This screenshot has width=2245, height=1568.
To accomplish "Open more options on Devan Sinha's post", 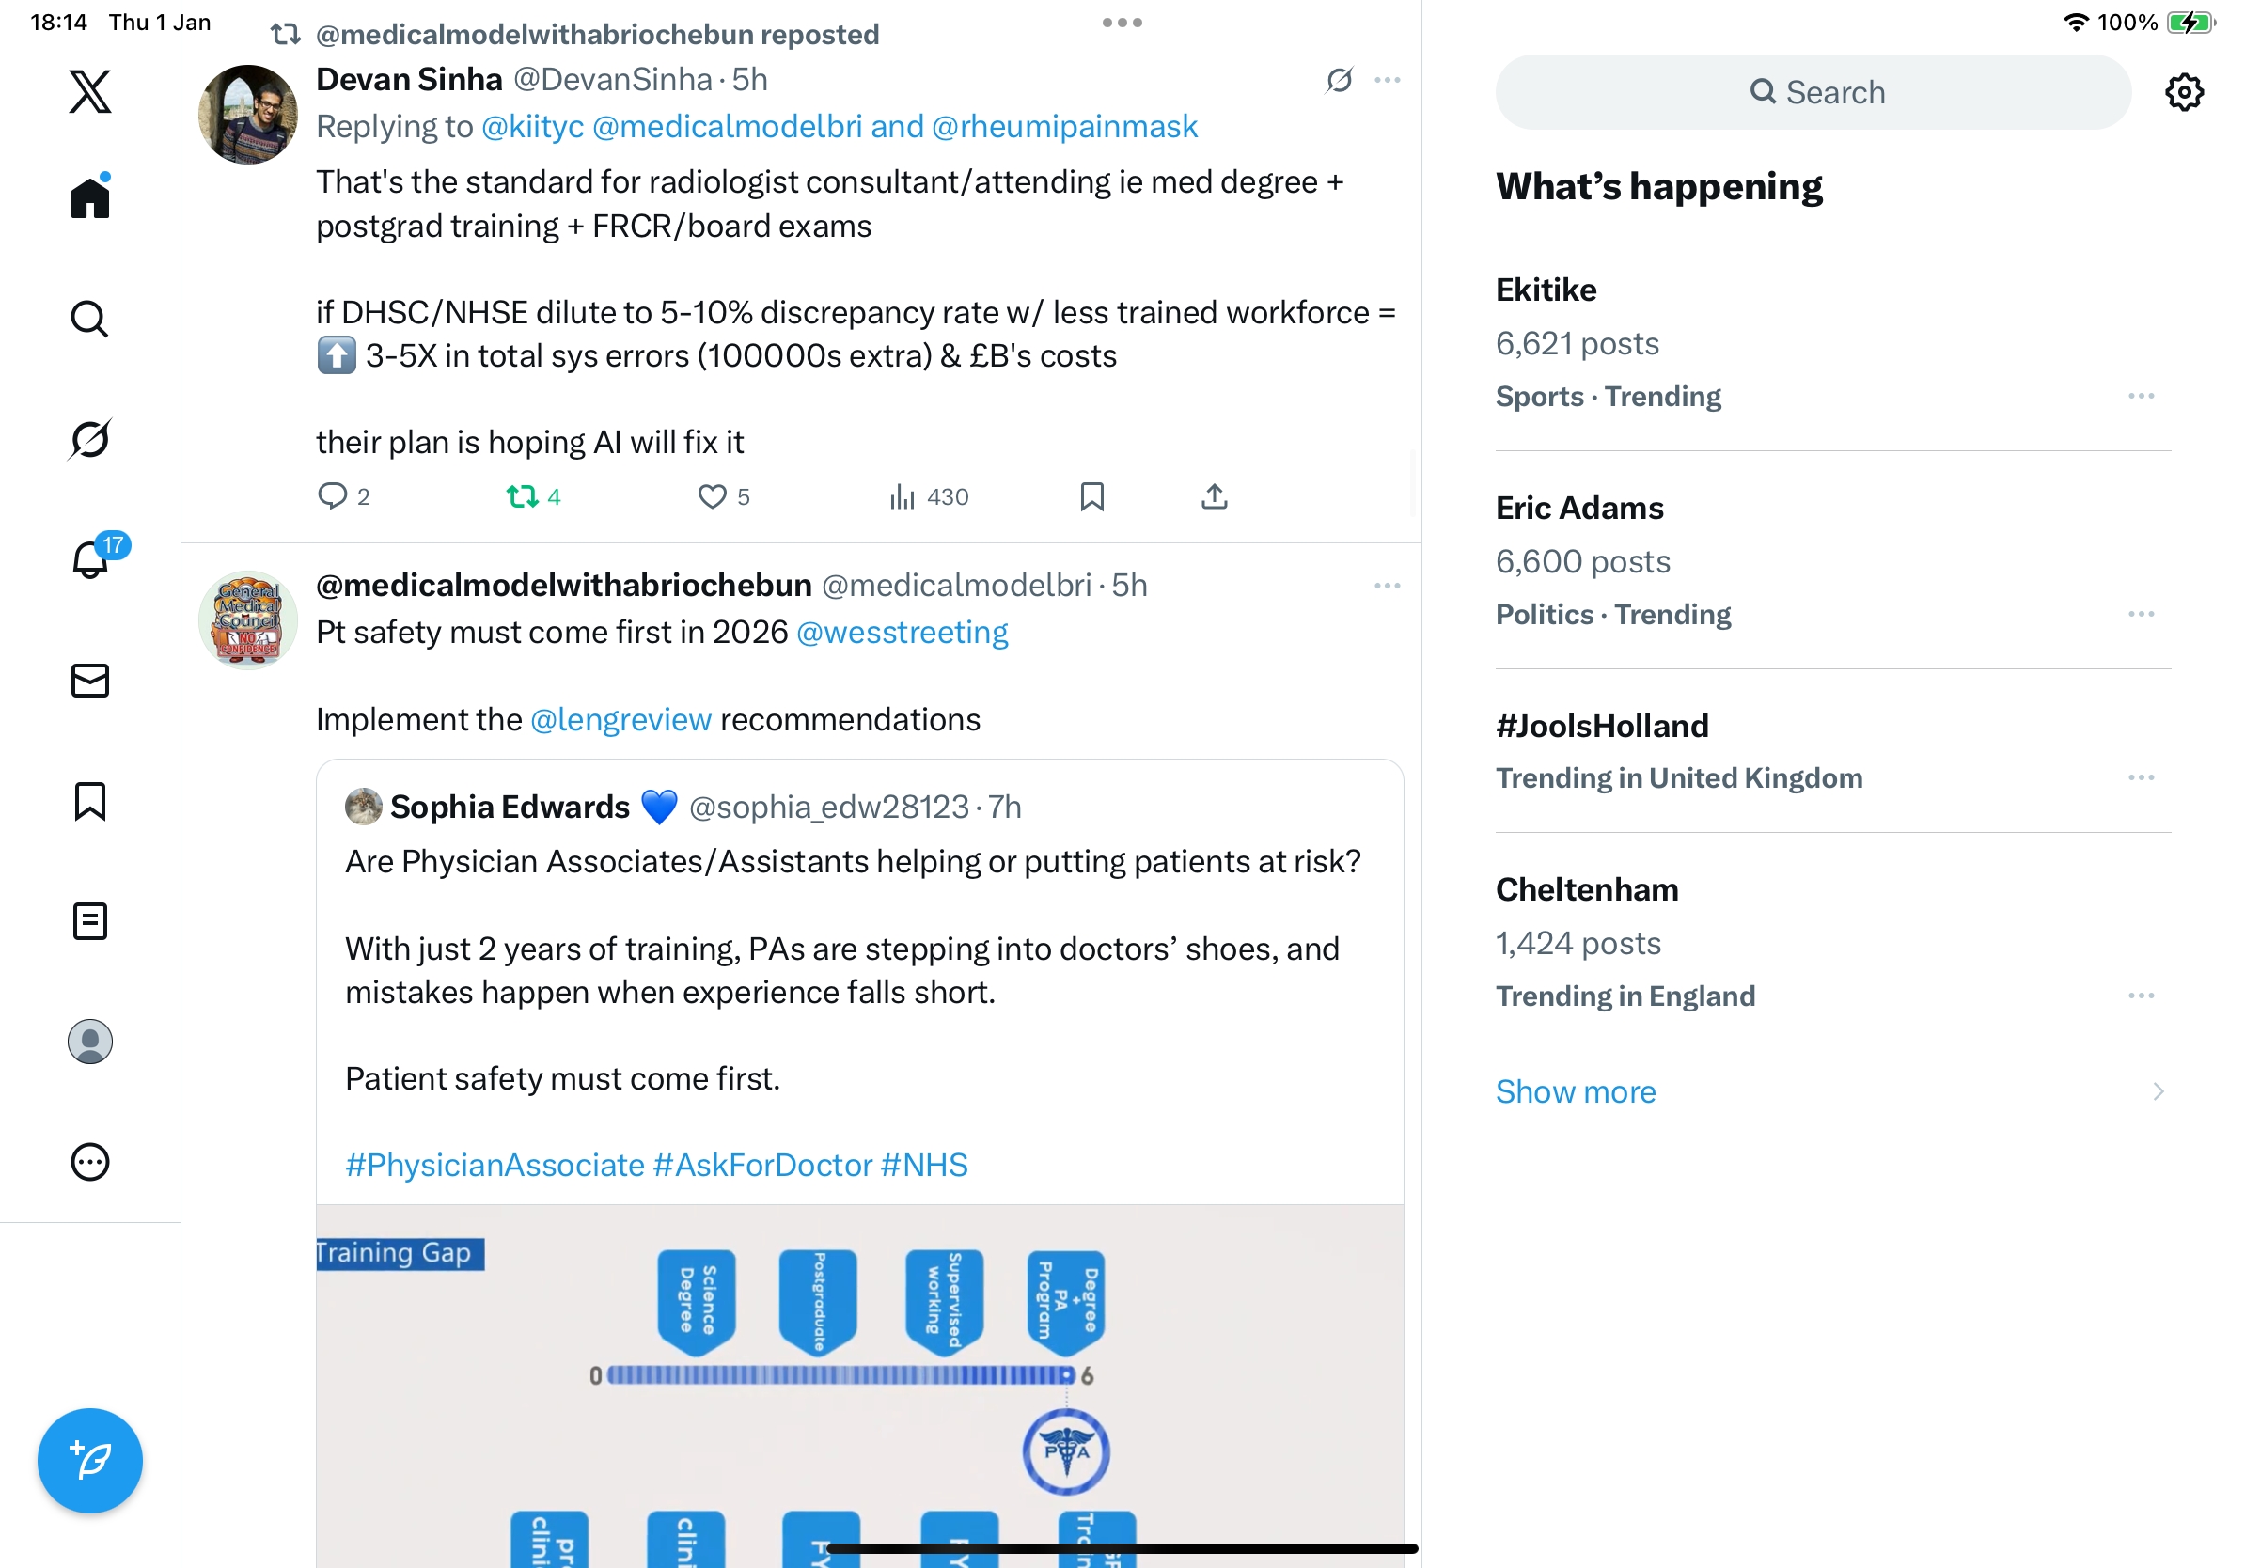I will pos(1388,80).
